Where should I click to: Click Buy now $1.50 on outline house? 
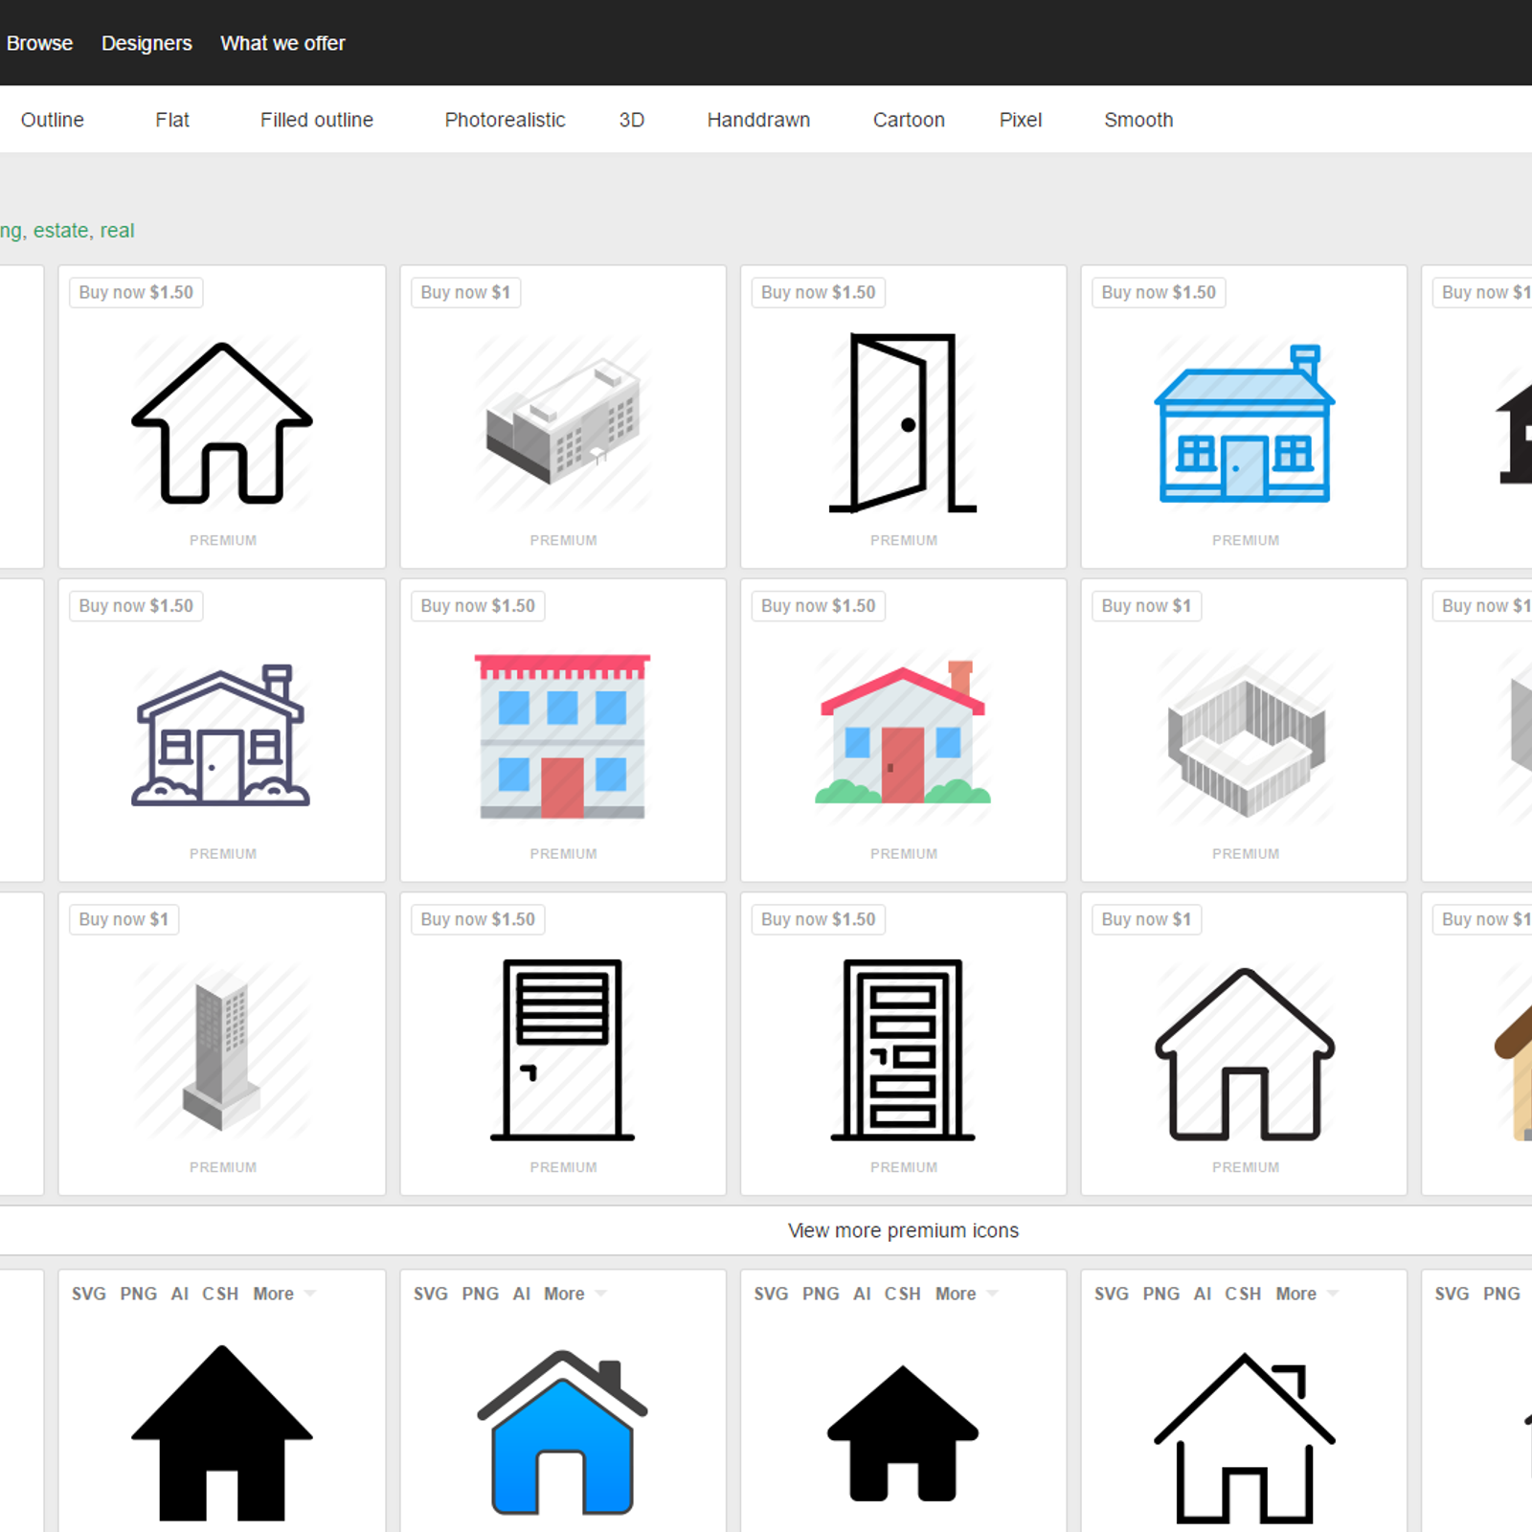[x=136, y=292]
